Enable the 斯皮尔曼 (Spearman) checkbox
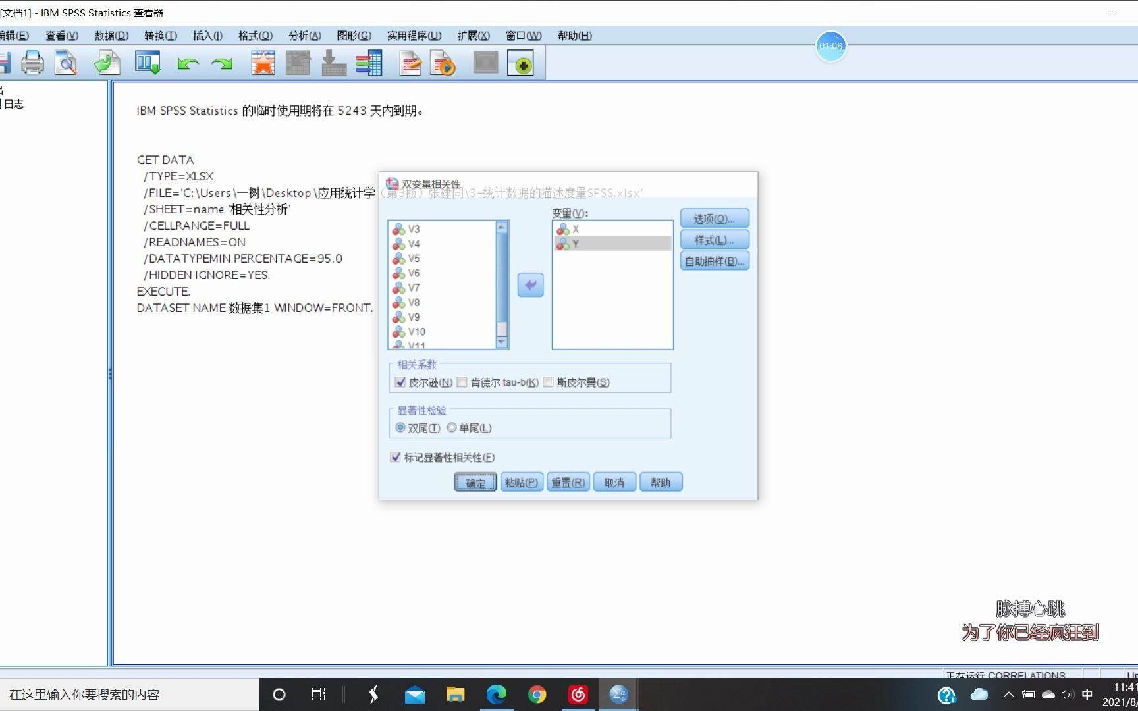1138x711 pixels. pyautogui.click(x=548, y=382)
